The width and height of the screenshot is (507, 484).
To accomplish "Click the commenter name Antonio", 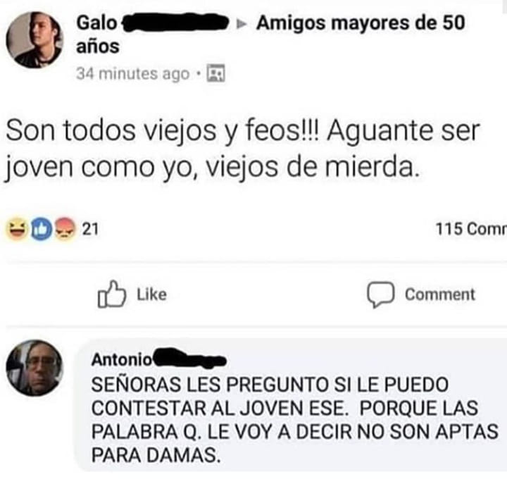I will click(122, 359).
